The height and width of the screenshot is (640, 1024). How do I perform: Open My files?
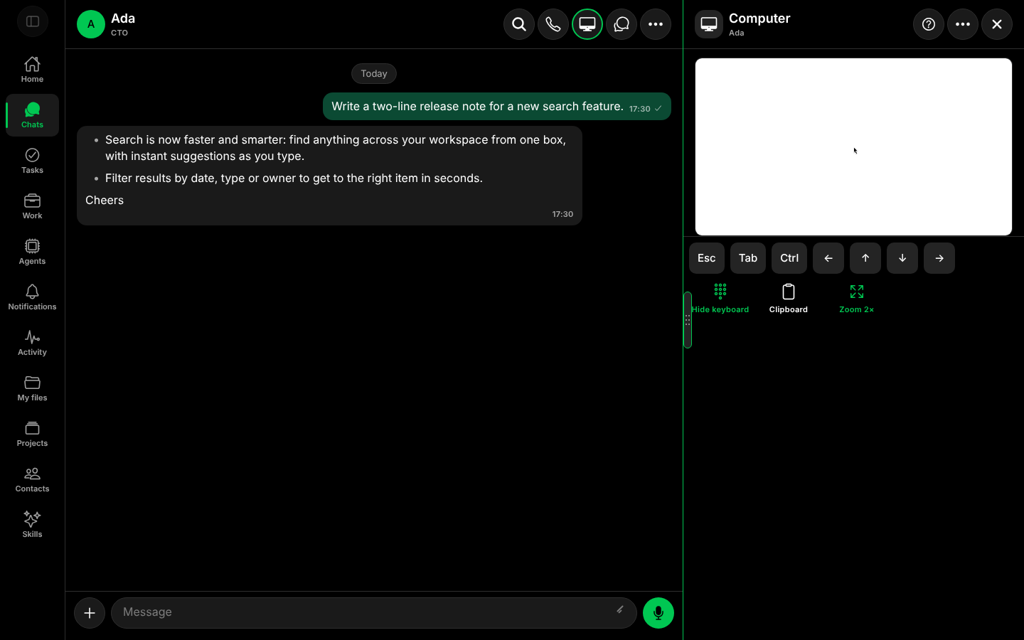[x=32, y=388]
